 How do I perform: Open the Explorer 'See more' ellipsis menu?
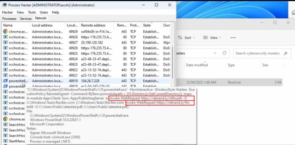tap(233, 37)
